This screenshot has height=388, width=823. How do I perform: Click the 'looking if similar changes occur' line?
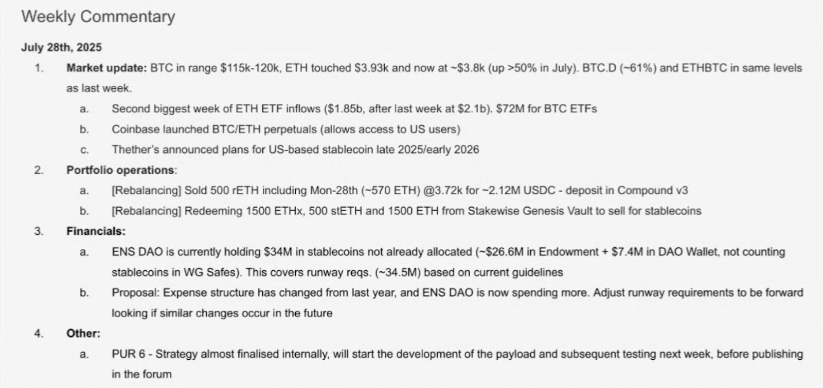pyautogui.click(x=222, y=313)
